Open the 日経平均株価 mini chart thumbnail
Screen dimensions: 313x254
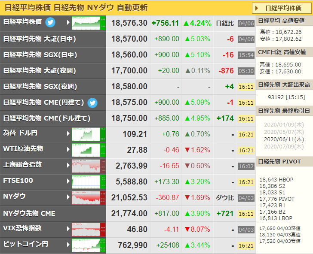tap(89, 23)
